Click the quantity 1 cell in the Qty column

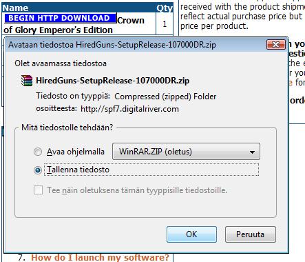pyautogui.click(x=165, y=23)
